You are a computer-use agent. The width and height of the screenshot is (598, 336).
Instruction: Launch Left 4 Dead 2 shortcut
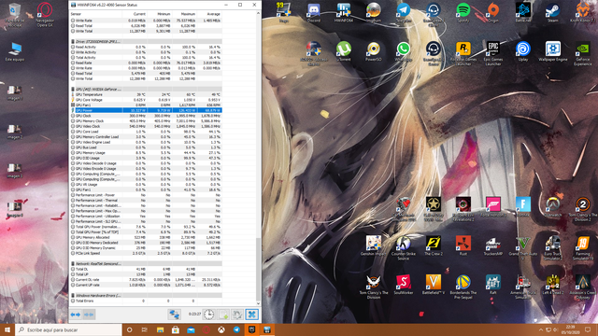click(552, 285)
